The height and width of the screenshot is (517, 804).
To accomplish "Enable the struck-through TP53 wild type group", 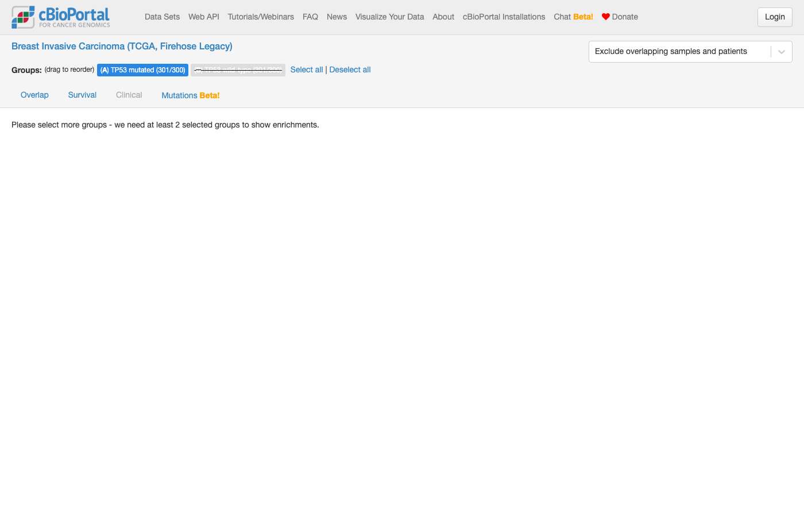I will click(x=238, y=70).
